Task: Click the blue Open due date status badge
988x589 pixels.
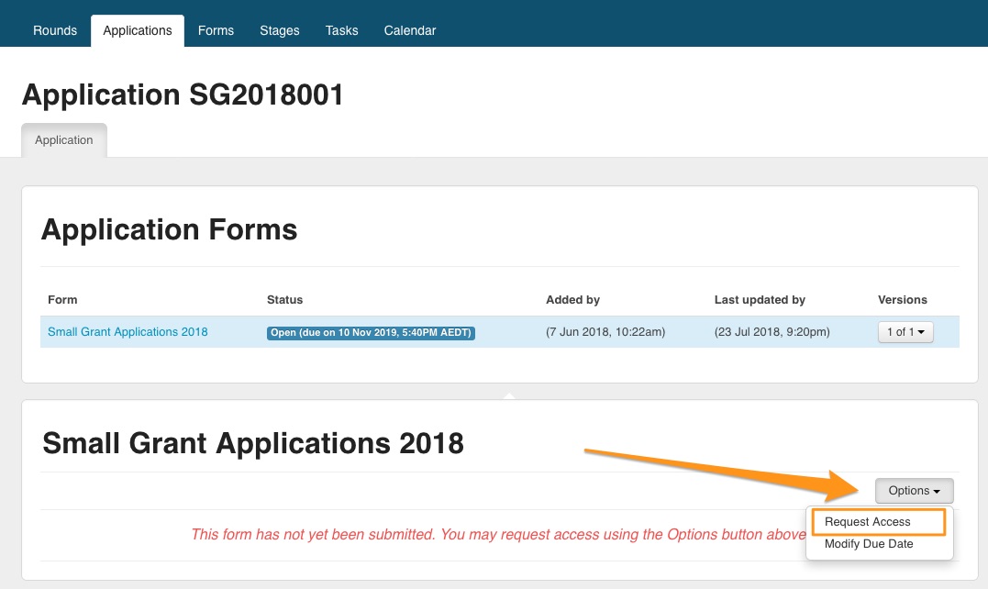Action: tap(371, 332)
